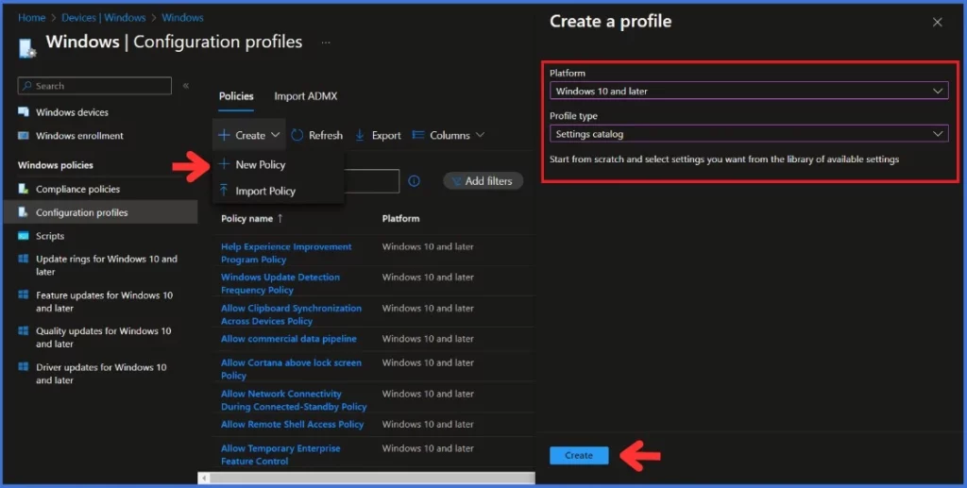Click the Scripts sidebar icon
The image size is (967, 488).
click(24, 236)
